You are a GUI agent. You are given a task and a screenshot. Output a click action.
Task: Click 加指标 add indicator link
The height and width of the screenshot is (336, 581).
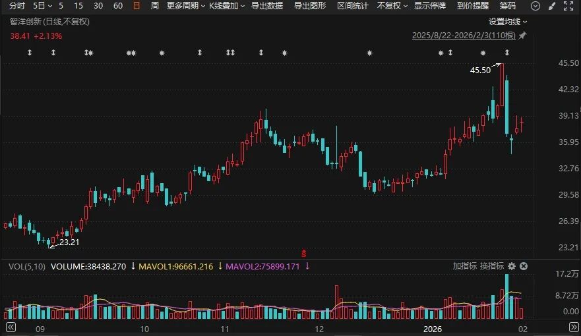(464, 266)
